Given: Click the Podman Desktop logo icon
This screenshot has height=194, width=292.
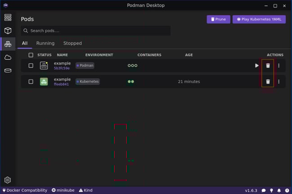Looking at the screenshot, I should 6,5.
